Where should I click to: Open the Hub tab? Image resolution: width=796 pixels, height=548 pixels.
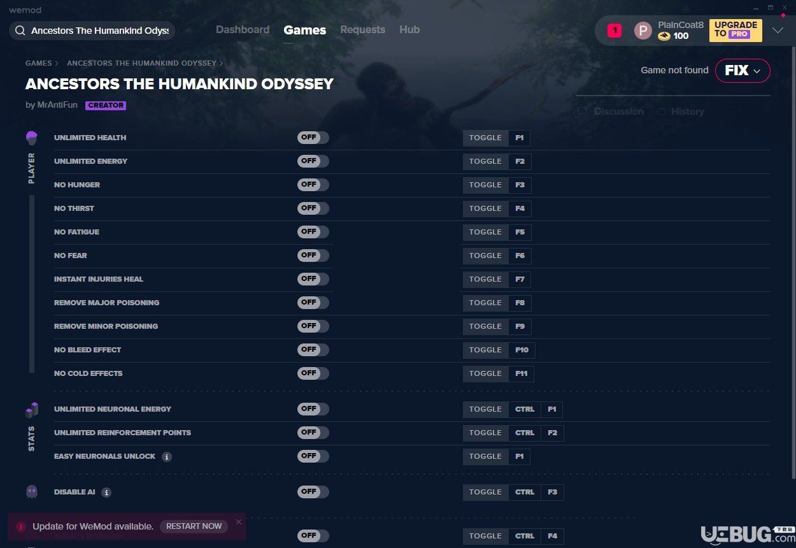(409, 30)
